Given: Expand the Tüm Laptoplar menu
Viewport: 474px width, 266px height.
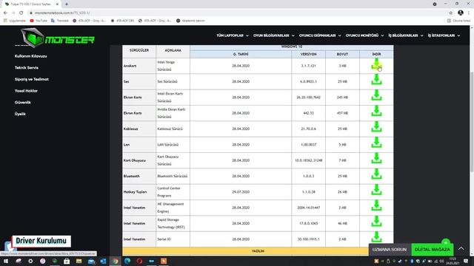Looking at the screenshot, I should [232, 35].
